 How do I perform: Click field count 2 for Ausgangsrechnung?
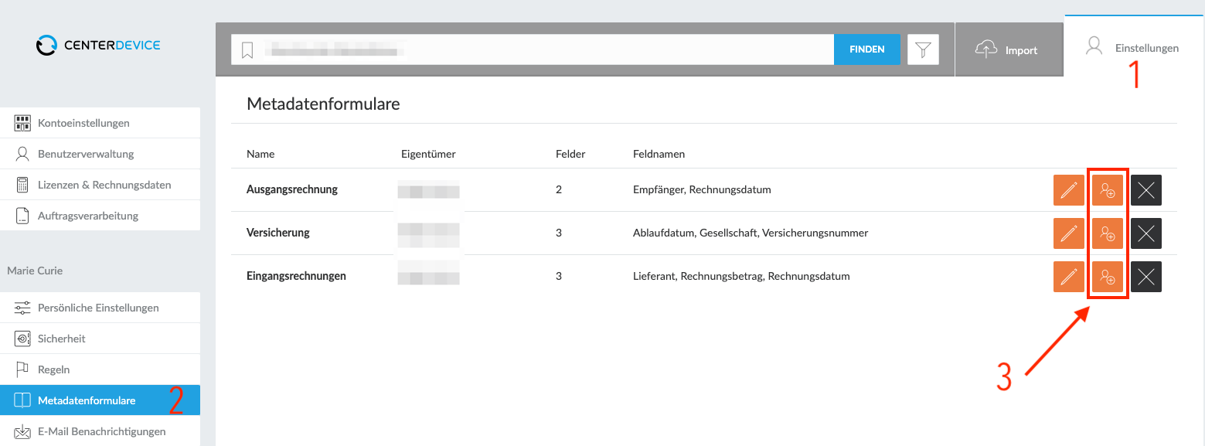[x=559, y=189]
